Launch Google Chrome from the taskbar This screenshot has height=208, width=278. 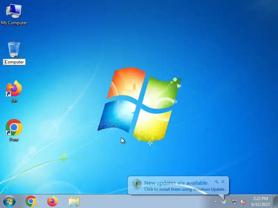(x=31, y=201)
